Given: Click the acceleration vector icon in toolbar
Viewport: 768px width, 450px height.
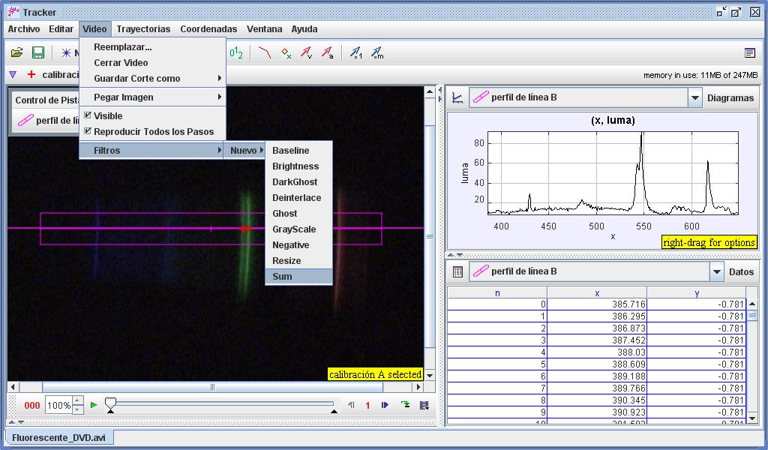Looking at the screenshot, I should click(x=327, y=53).
